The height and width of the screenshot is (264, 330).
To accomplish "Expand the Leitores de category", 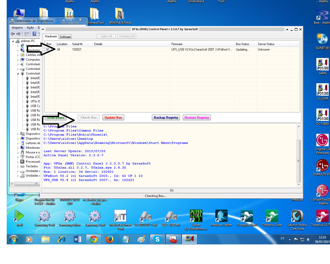I will [18, 143].
